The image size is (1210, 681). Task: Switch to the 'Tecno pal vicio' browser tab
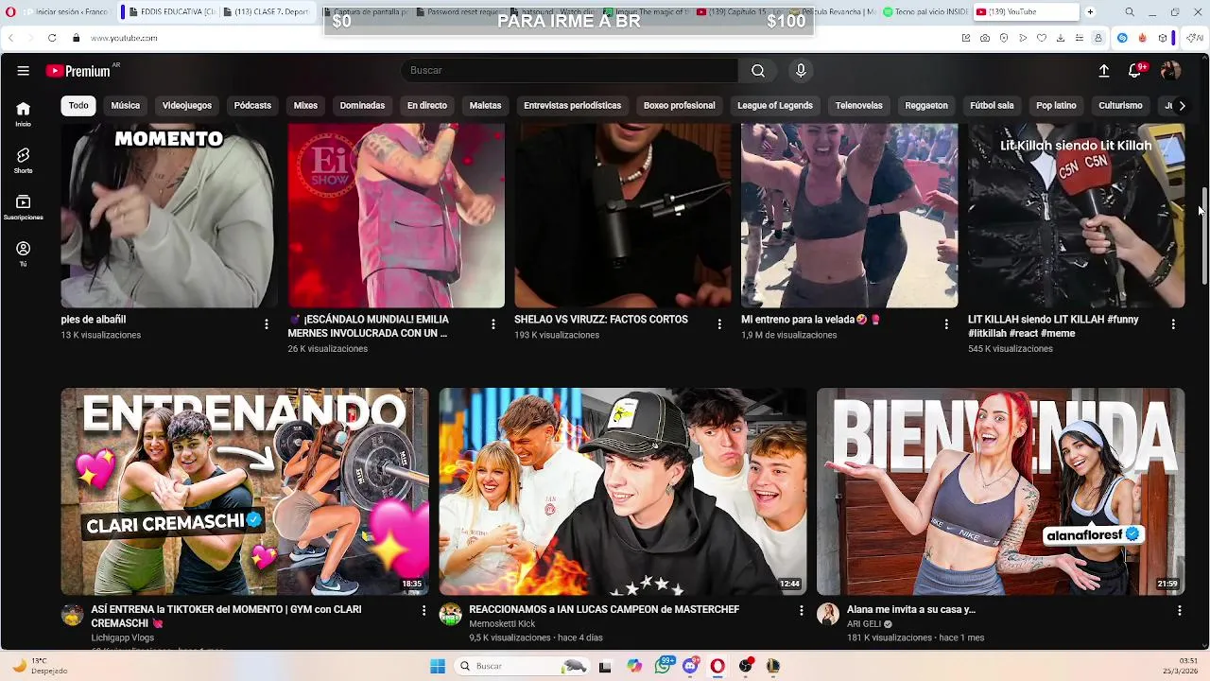click(925, 12)
